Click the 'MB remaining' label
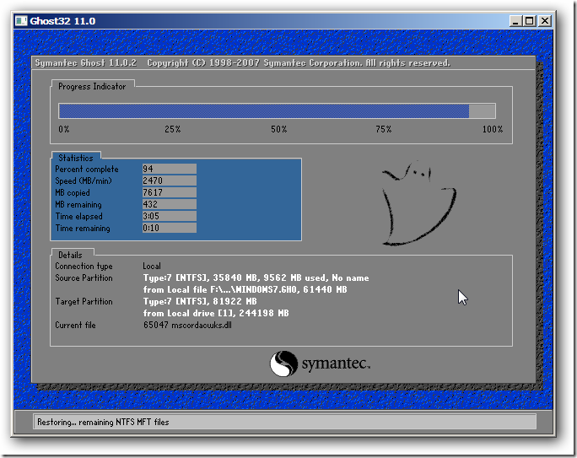 click(x=78, y=204)
